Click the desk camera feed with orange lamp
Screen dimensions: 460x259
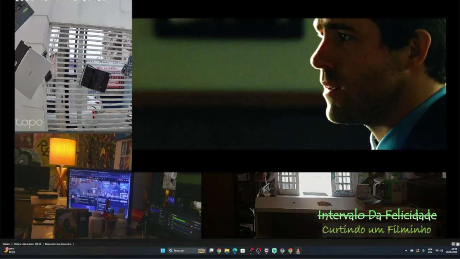[x=73, y=186]
